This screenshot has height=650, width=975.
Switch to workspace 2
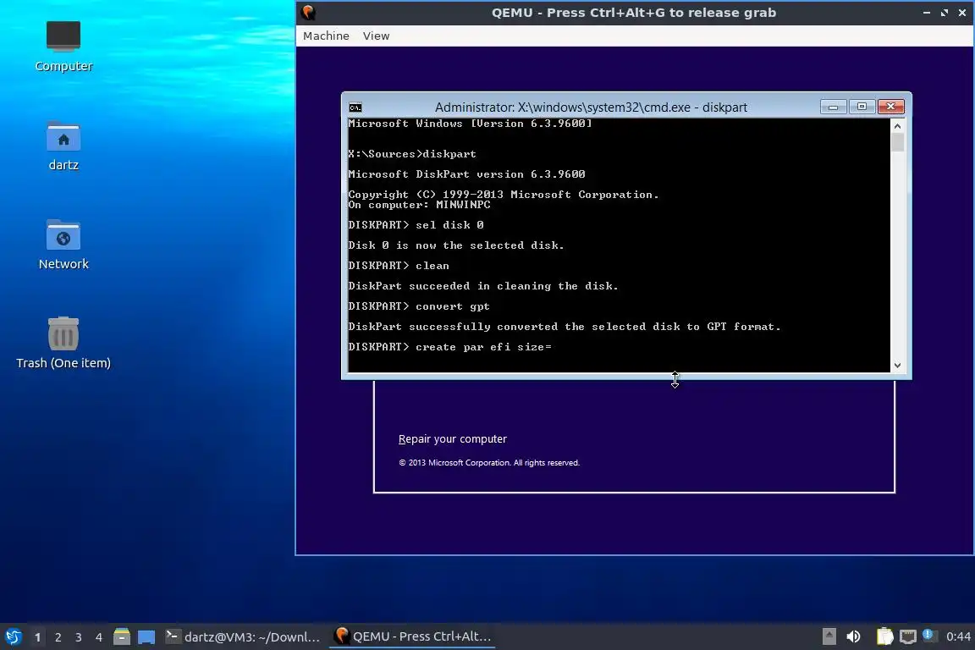pyautogui.click(x=58, y=637)
